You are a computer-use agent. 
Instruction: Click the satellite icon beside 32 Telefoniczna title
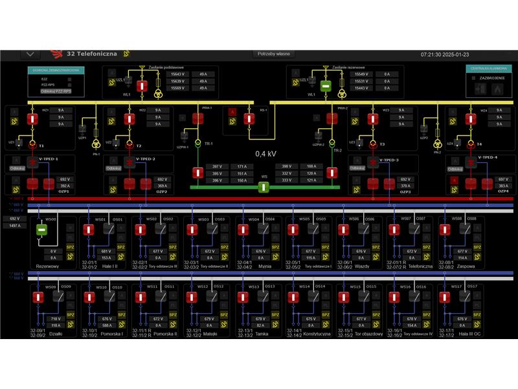(x=127, y=54)
